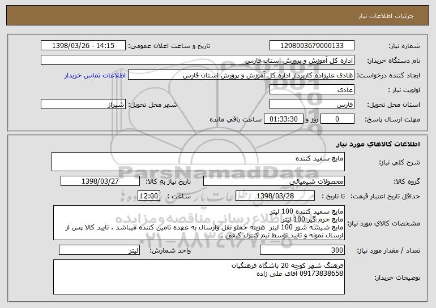Viewport: 436px width, 308px height.
Task: Click the label اولویت نیاز
Action: (404, 90)
